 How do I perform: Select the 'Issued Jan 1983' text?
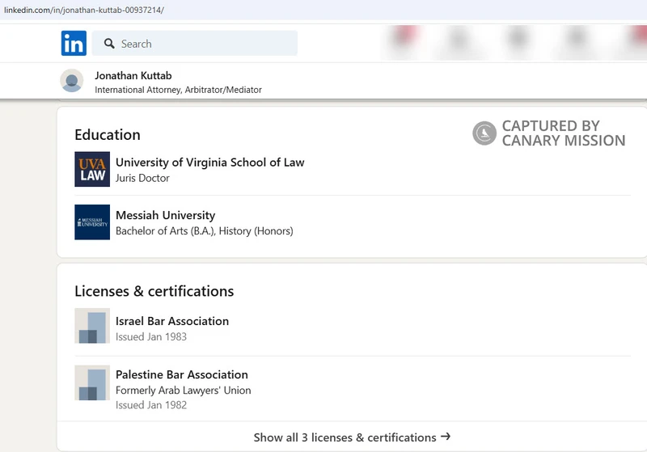pyautogui.click(x=151, y=337)
